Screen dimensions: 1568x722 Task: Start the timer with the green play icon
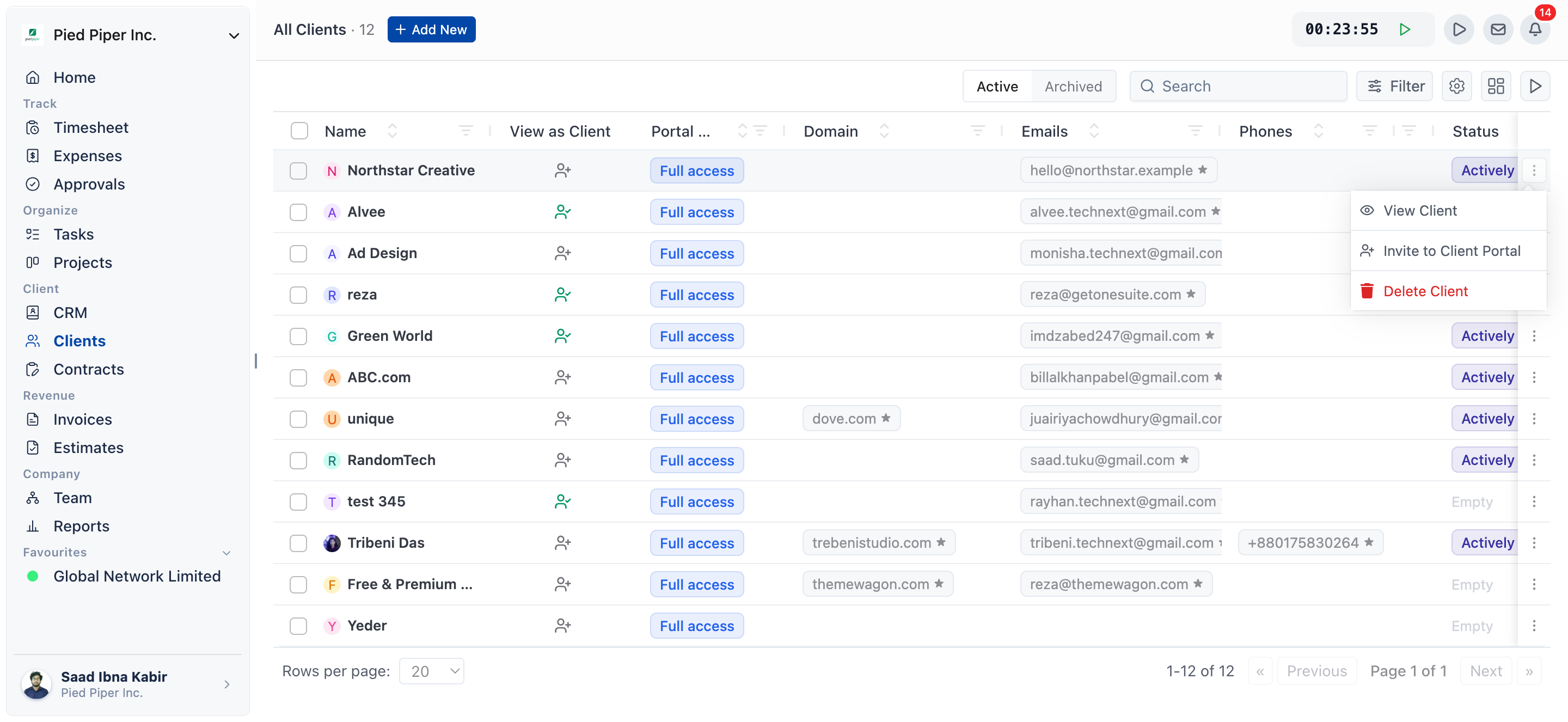(x=1405, y=29)
